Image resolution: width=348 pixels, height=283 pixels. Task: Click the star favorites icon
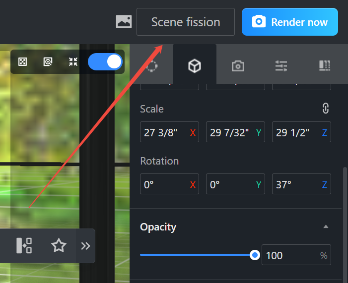[59, 245]
